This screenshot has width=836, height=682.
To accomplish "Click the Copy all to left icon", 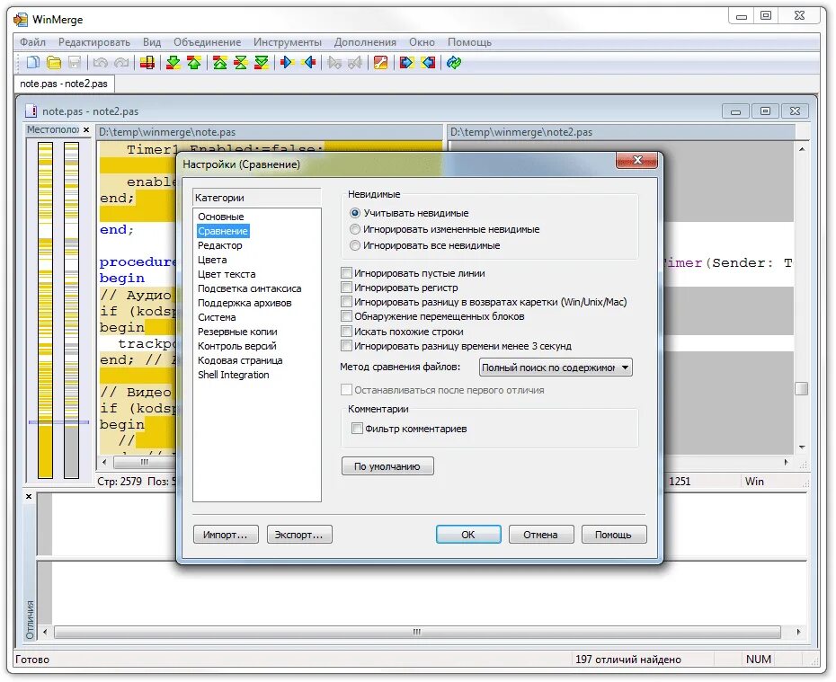I will click(428, 63).
